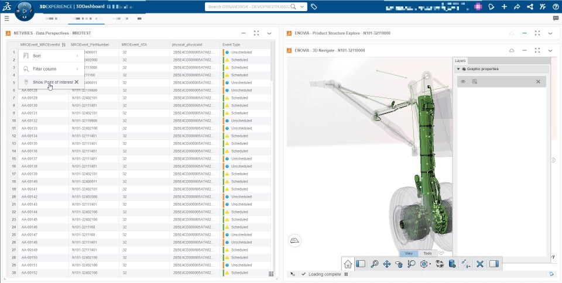Open view cube dropdown arrow
Screen dimensions: 562x283
coord(430,265)
